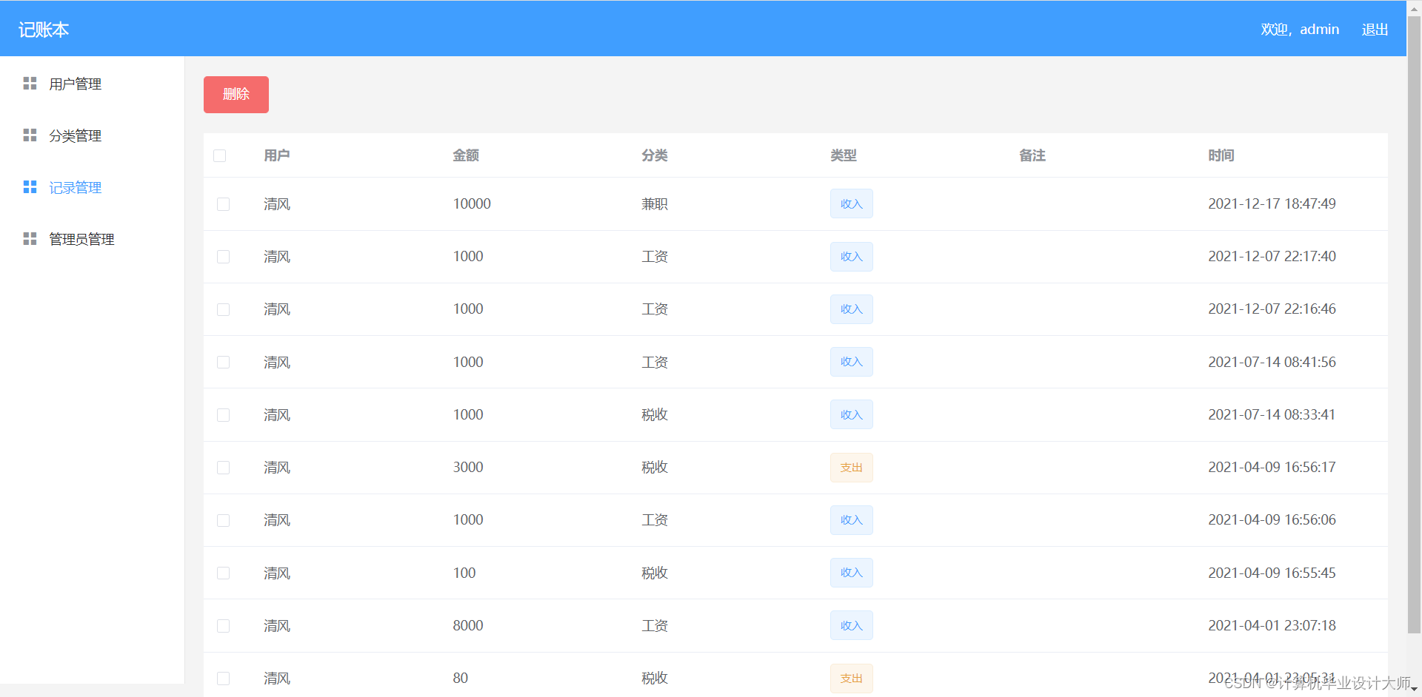1422x697 pixels.
Task: Click the 分类 column header
Action: (655, 155)
